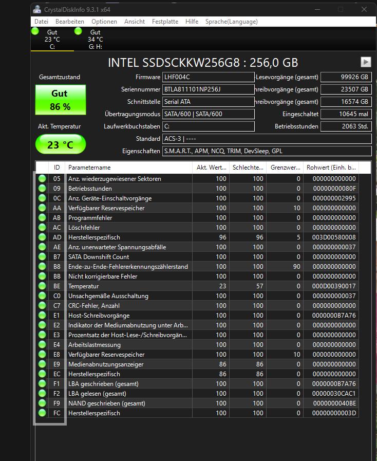Select the row 'SATA Downshift Count'
377x461 pixels.
197,256
